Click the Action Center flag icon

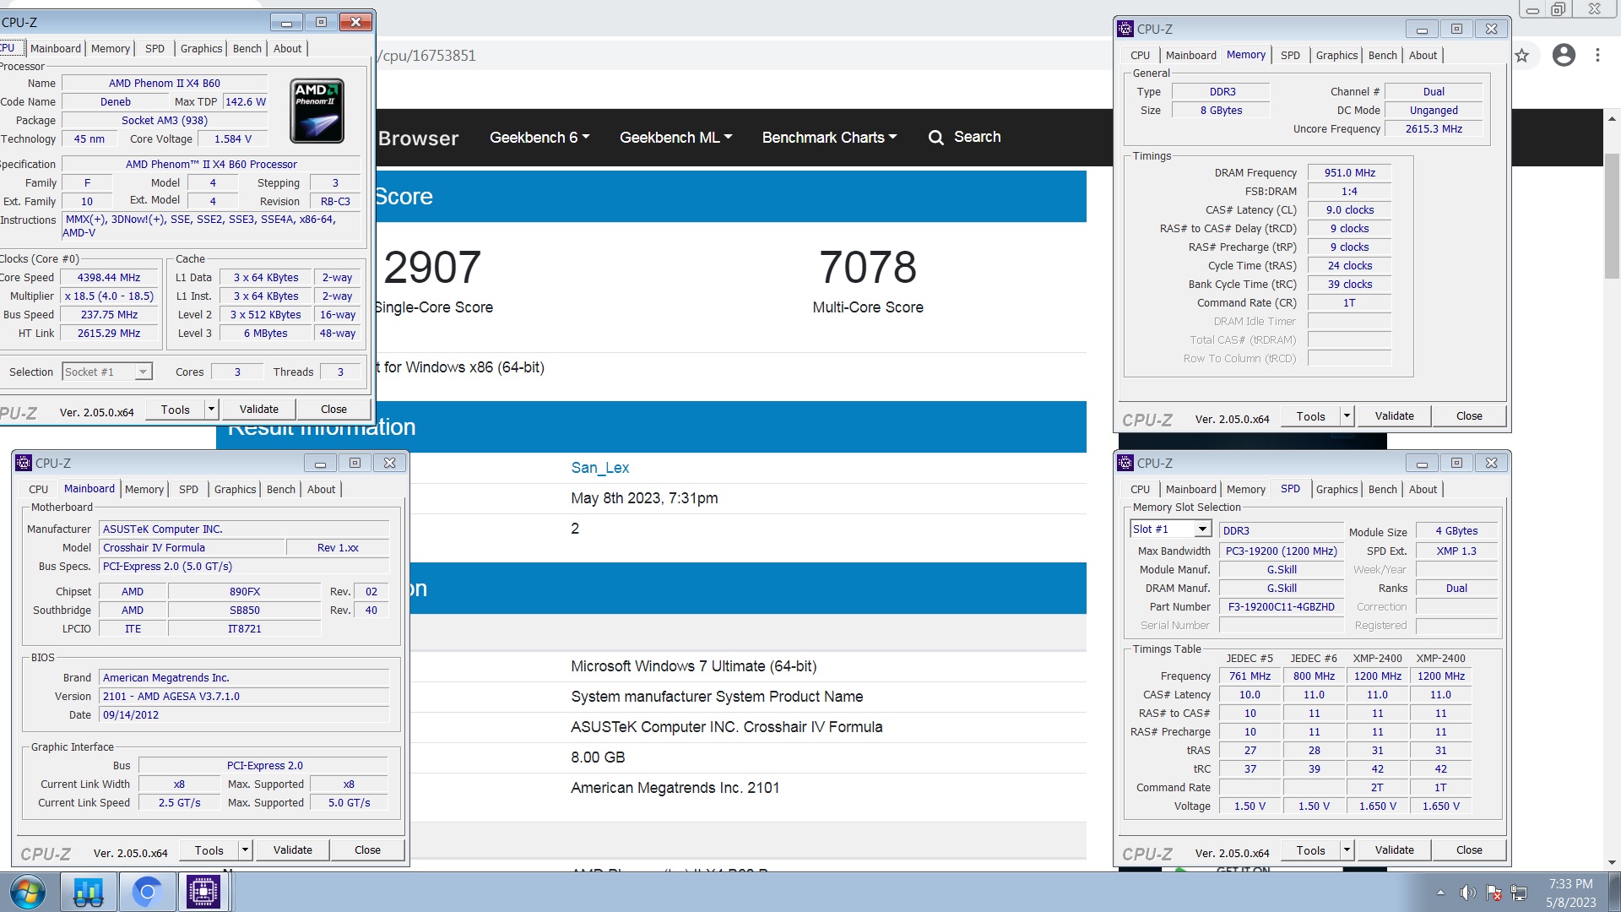click(x=1494, y=893)
